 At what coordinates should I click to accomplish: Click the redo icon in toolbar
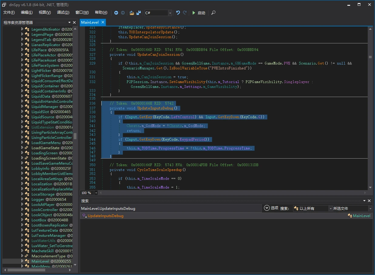tap(185, 13)
